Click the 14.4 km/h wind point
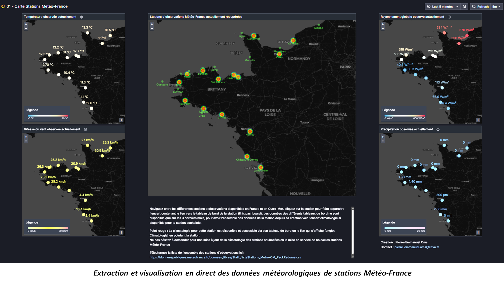The image size is (504, 283). click(85, 200)
